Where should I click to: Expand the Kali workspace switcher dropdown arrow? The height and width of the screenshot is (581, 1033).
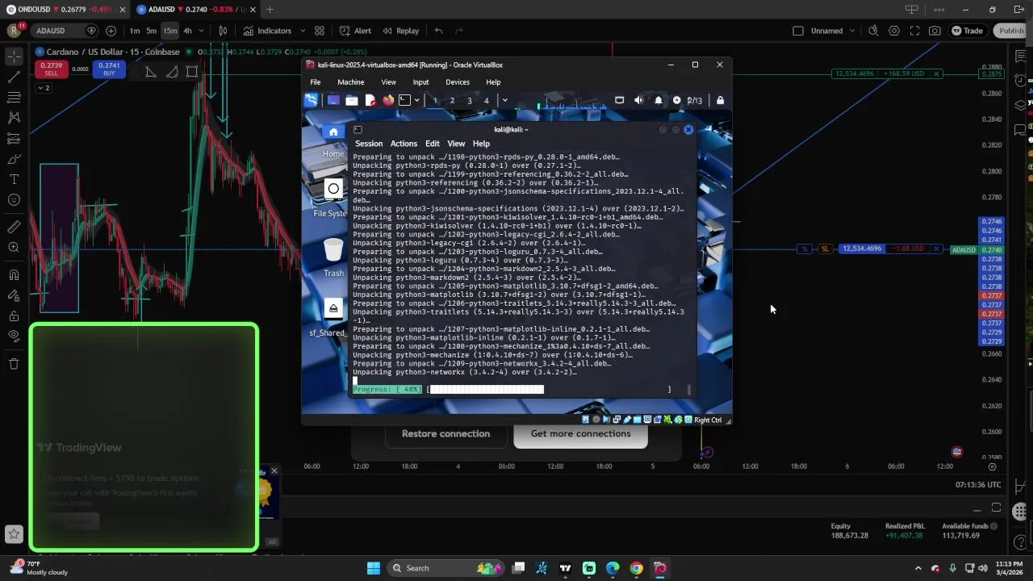pos(505,100)
